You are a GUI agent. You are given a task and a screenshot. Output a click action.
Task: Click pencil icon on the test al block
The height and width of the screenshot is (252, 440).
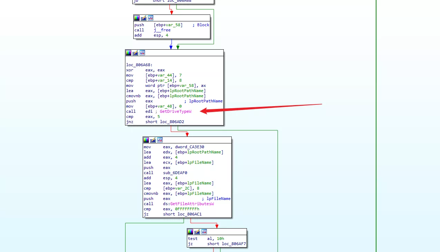[197, 232]
